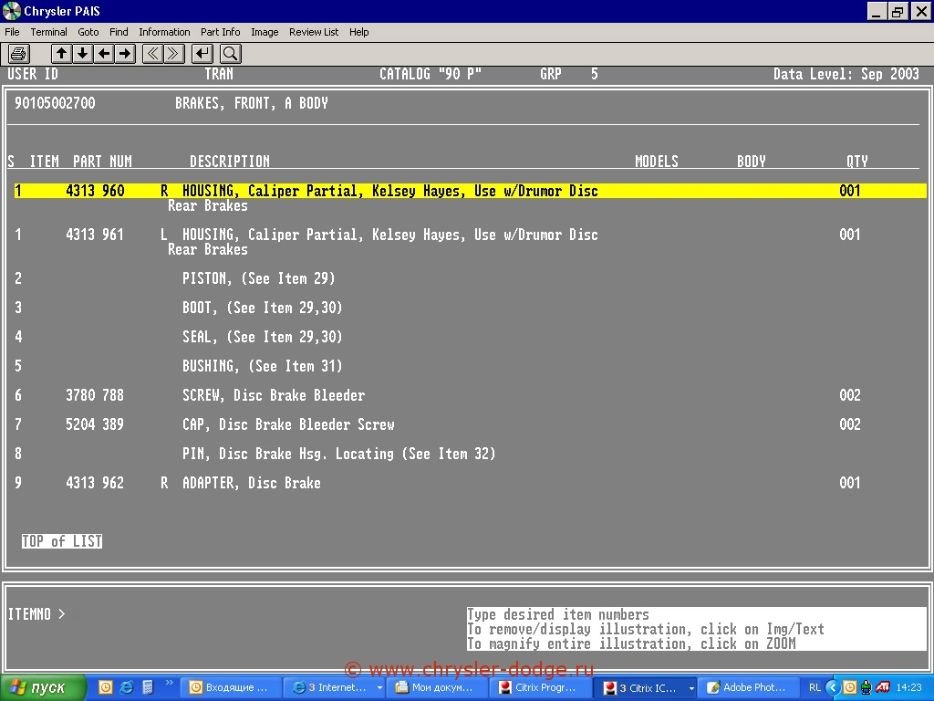Open the Image menu

tap(265, 32)
